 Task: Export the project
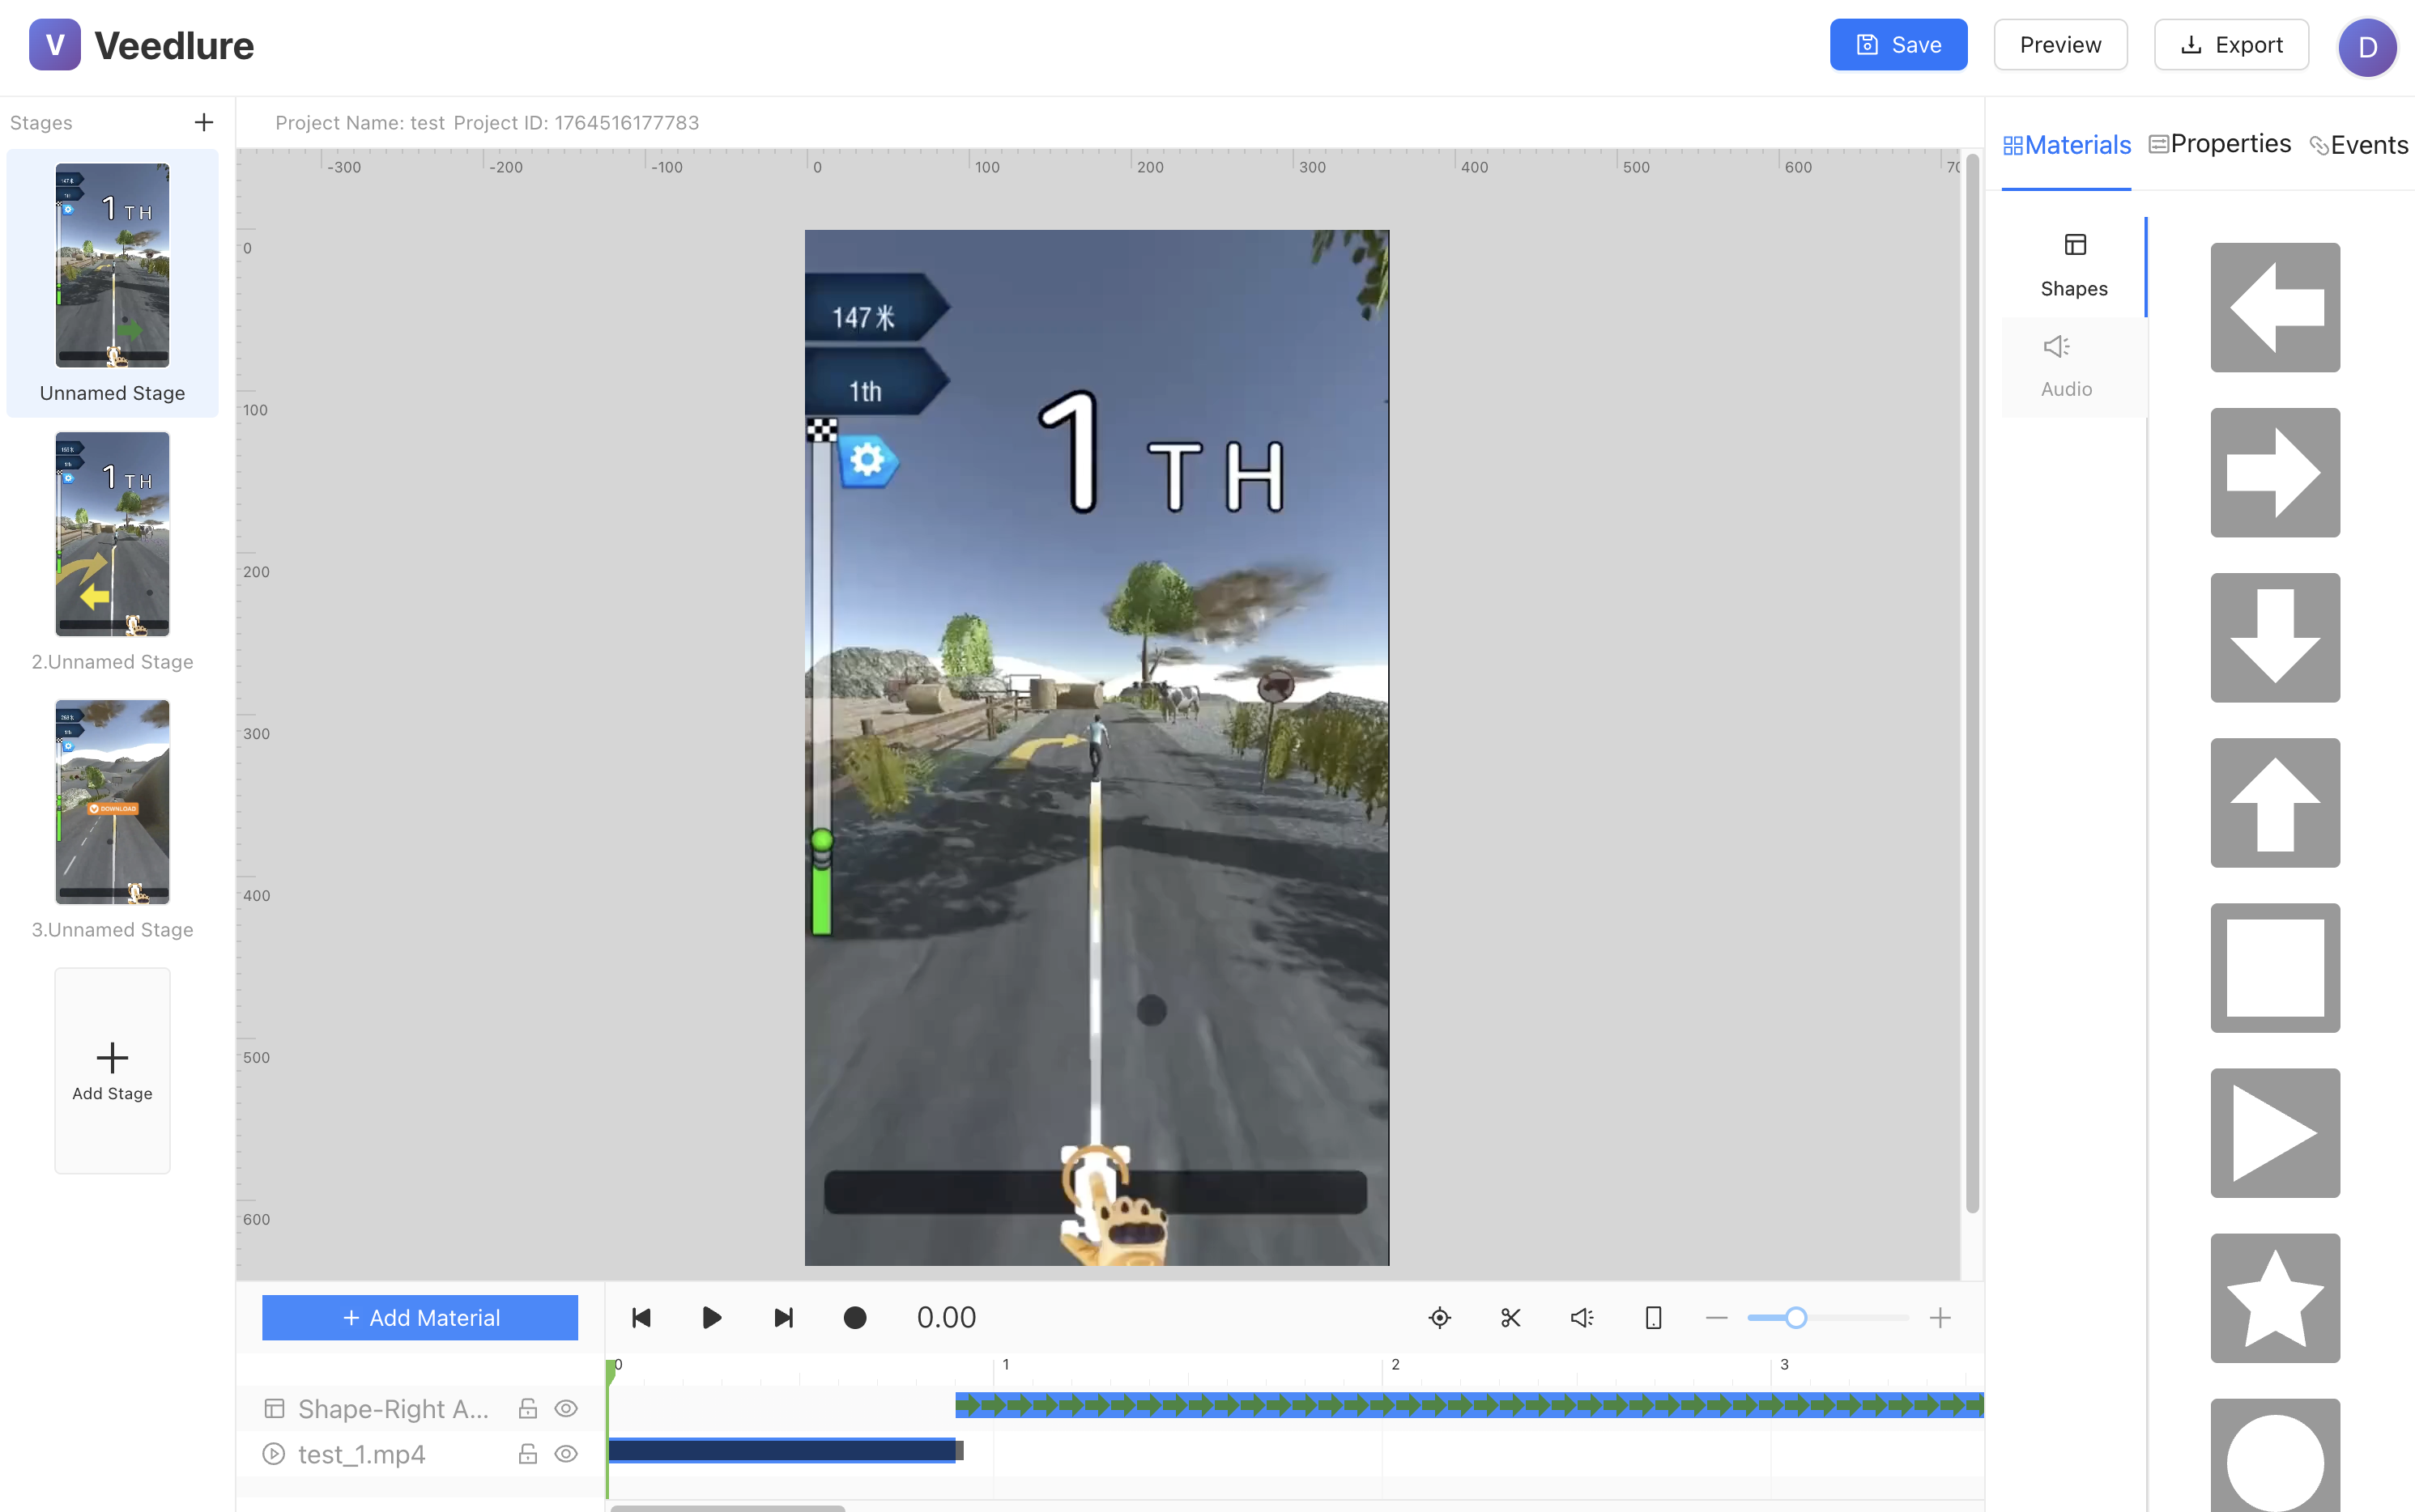2231,45
